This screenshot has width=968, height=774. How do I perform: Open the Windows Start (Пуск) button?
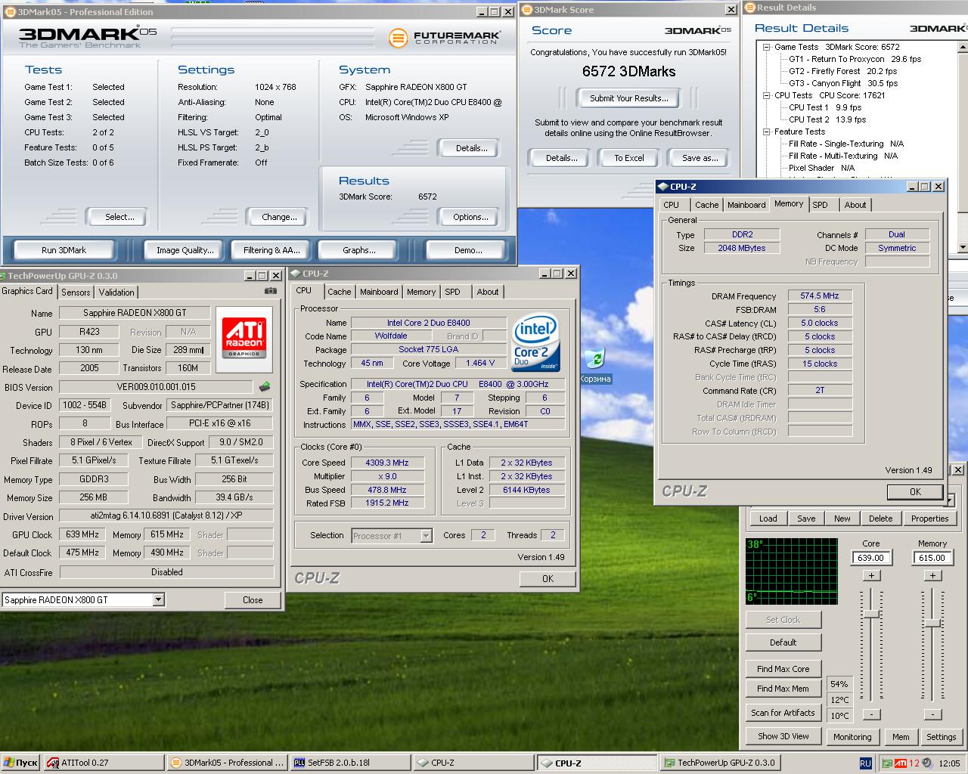(20, 763)
